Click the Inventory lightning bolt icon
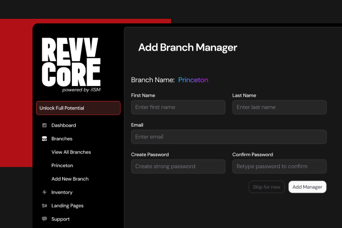 click(44, 193)
